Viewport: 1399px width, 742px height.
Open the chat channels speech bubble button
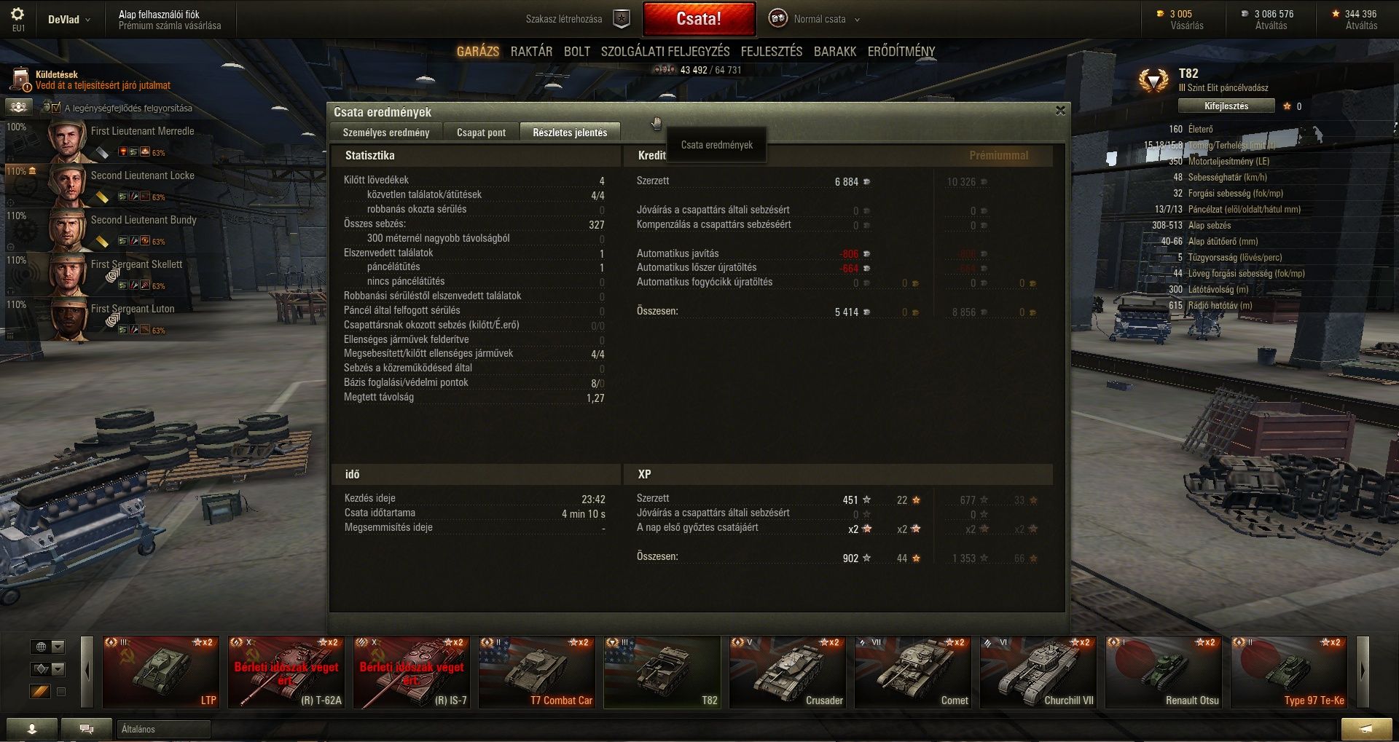pos(86,729)
